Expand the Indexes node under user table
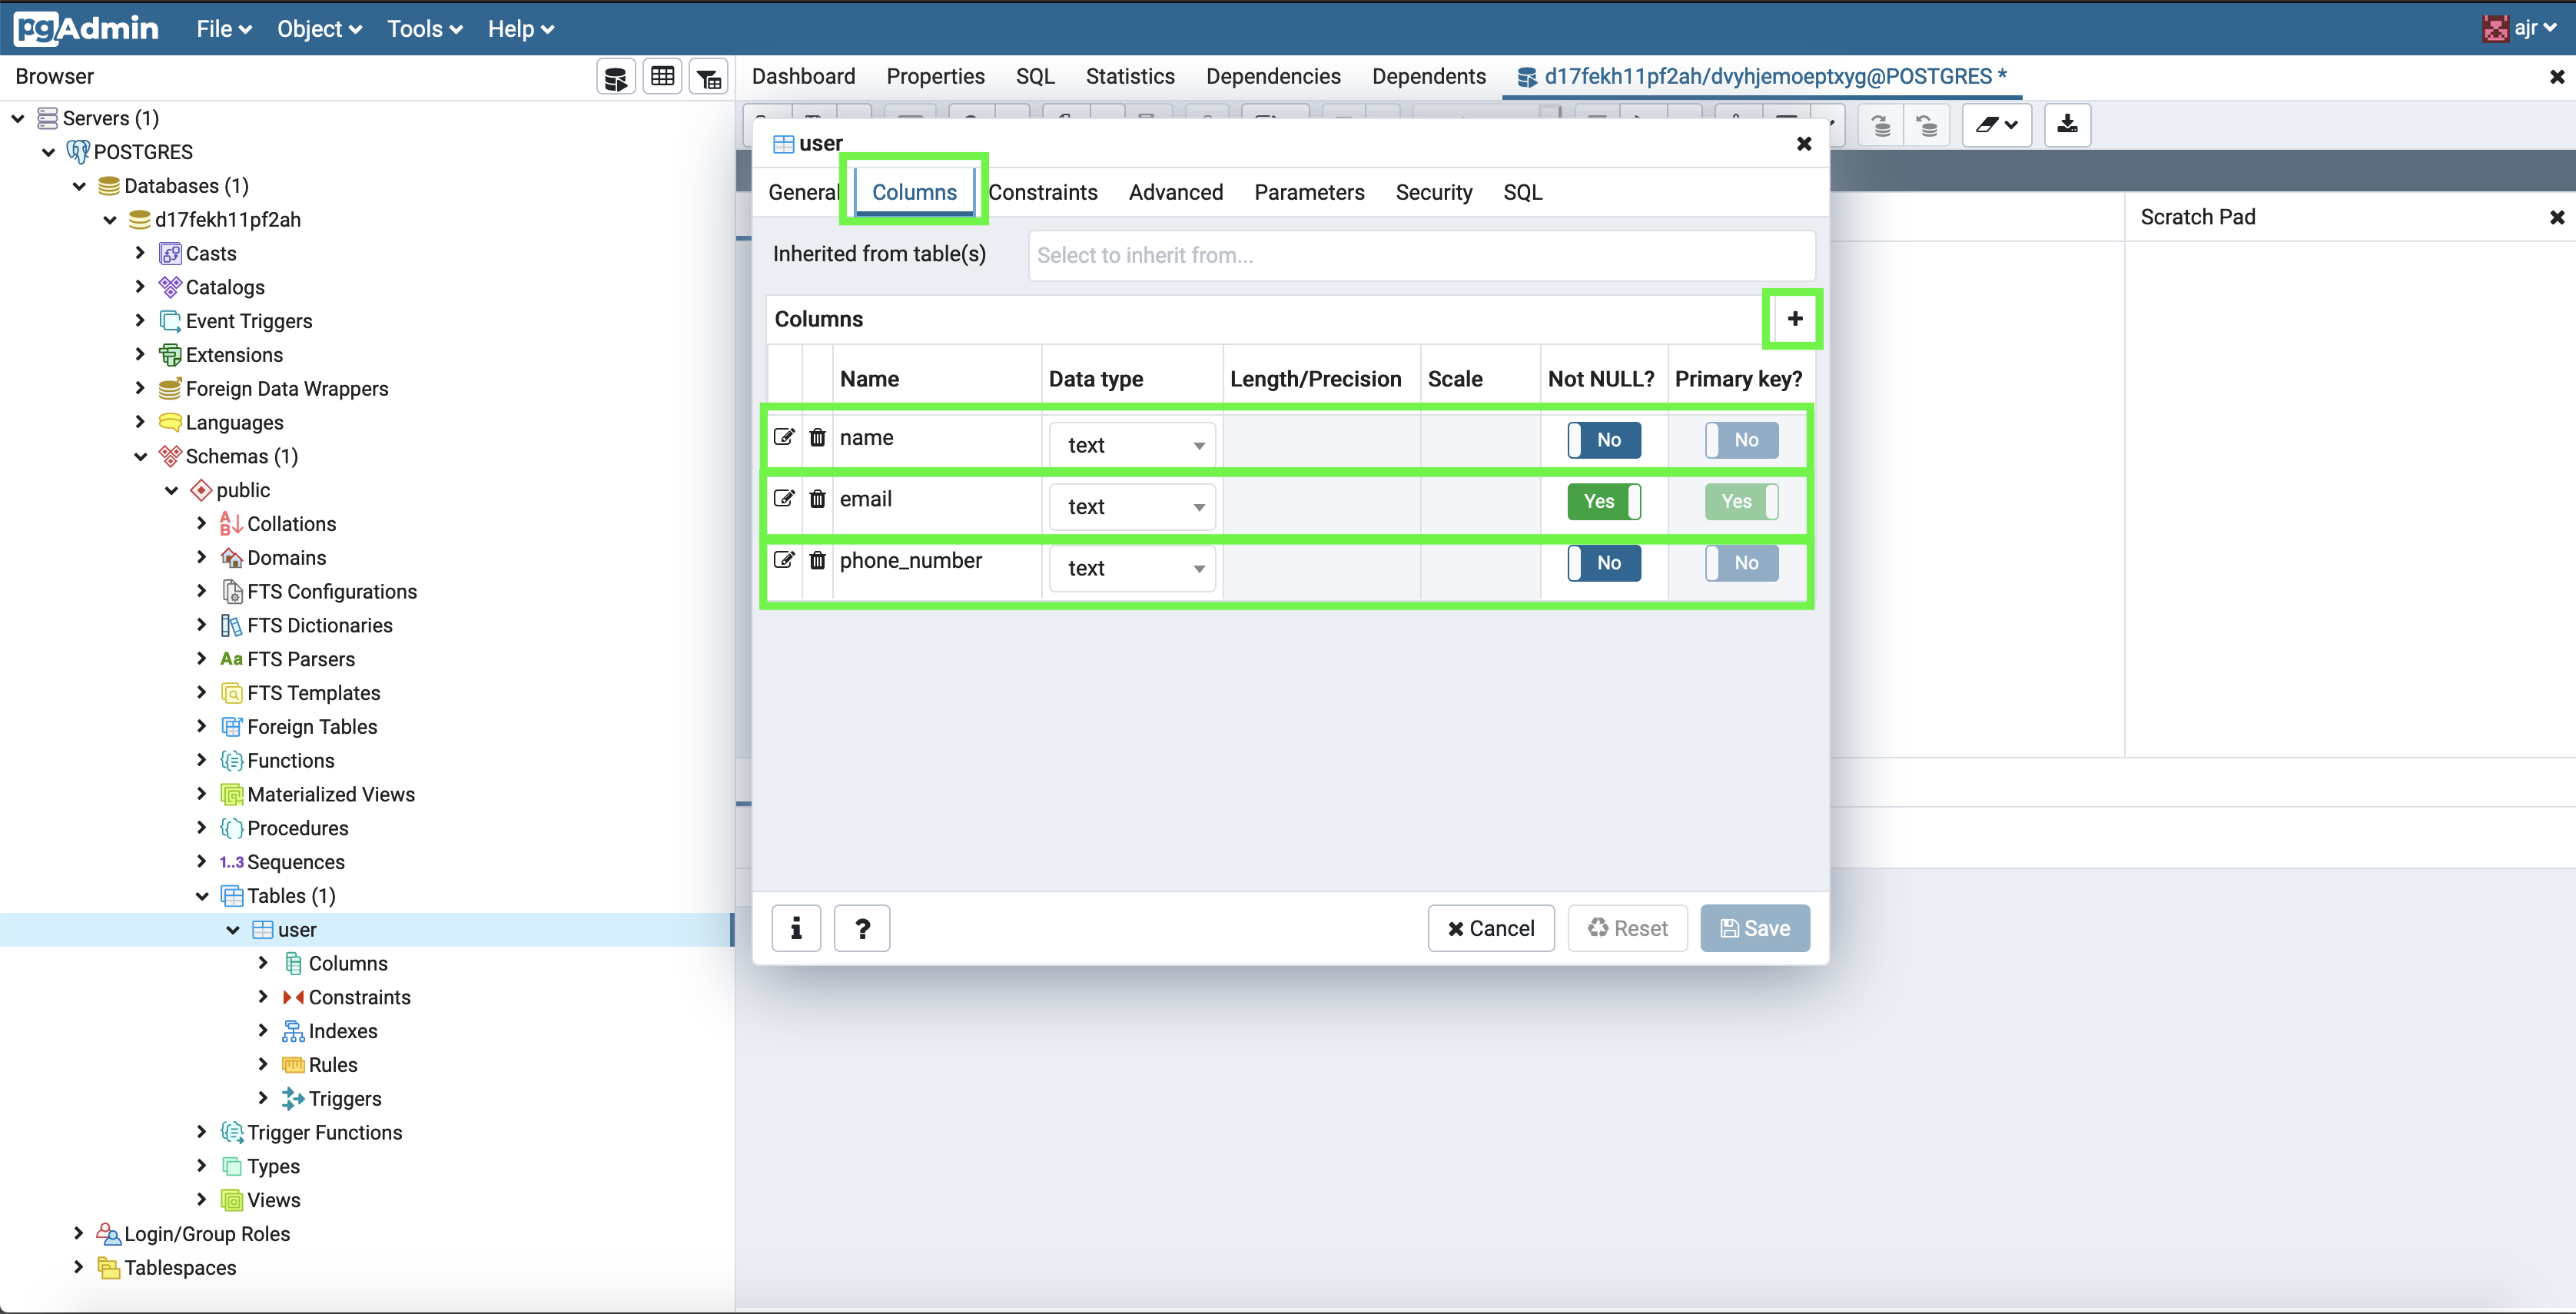This screenshot has width=2576, height=1314. [263, 1031]
